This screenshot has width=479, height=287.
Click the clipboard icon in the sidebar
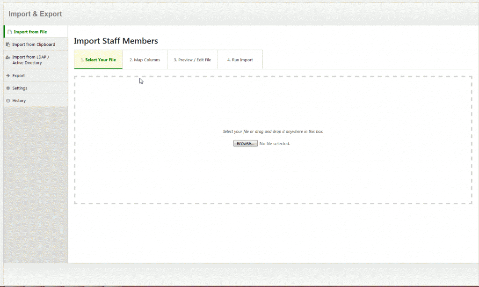8,44
